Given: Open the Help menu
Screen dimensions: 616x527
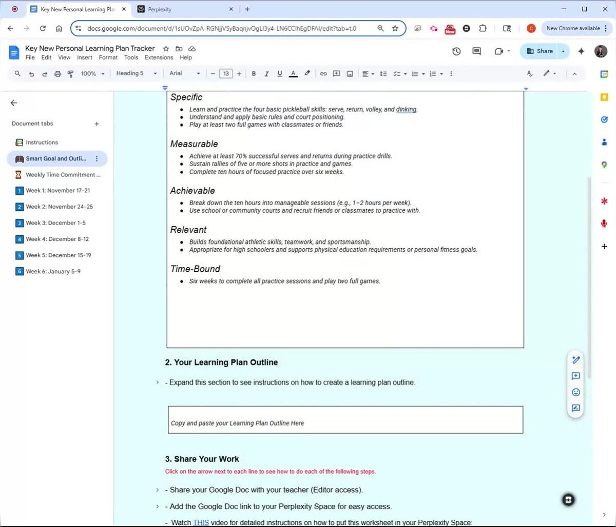Looking at the screenshot, I should [x=186, y=57].
